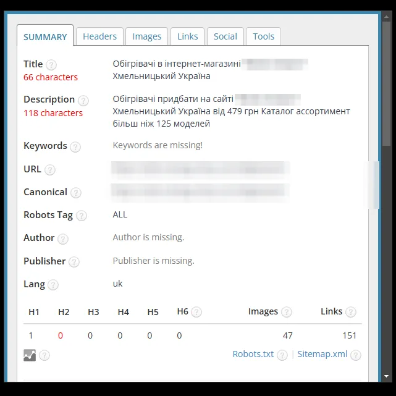Click the 'uk' language value

[x=118, y=284]
